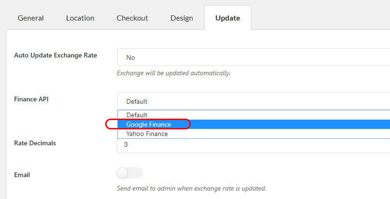Choose the Default option in the list
Image resolution: width=390 pixels, height=199 pixels.
pos(254,115)
